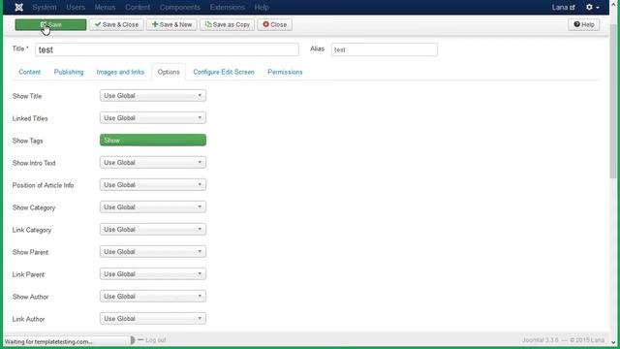Click the scrollbar down arrow
The image size is (620, 349).
click(x=613, y=342)
